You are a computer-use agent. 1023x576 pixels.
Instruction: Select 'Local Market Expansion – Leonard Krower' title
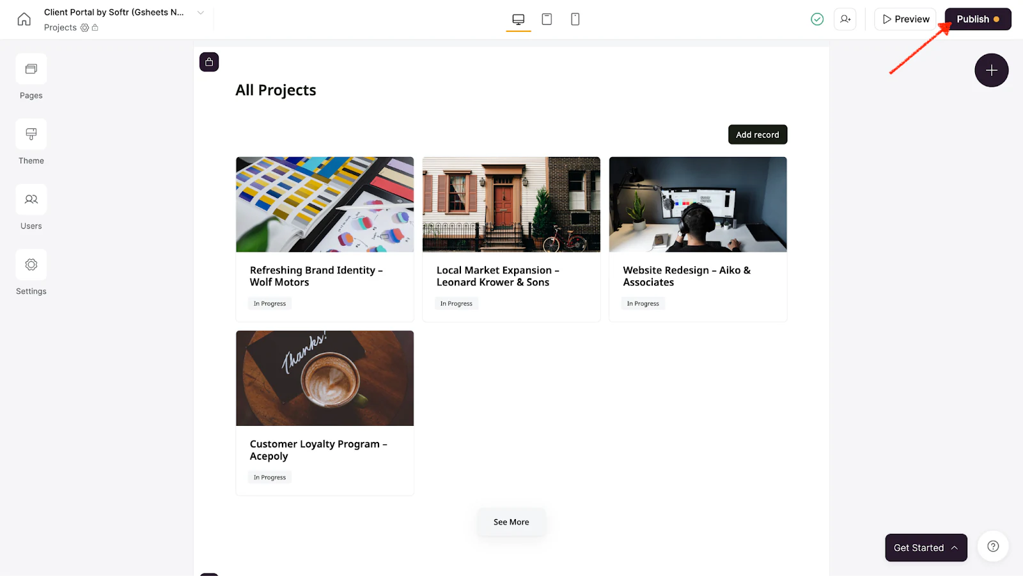coord(498,277)
